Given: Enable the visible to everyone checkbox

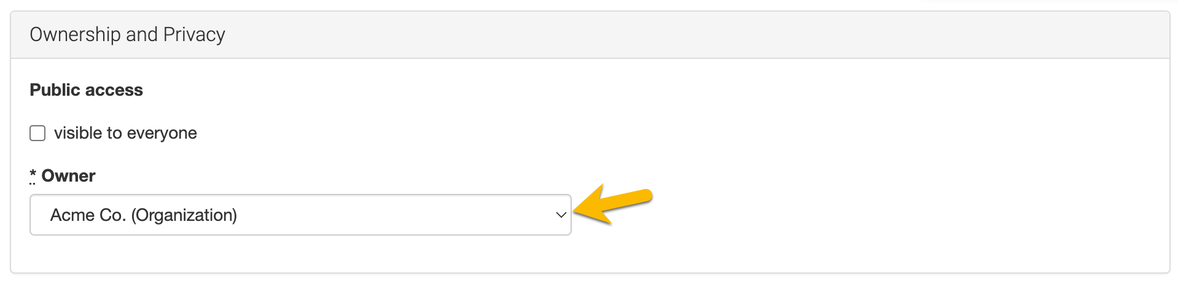Looking at the screenshot, I should [x=37, y=133].
